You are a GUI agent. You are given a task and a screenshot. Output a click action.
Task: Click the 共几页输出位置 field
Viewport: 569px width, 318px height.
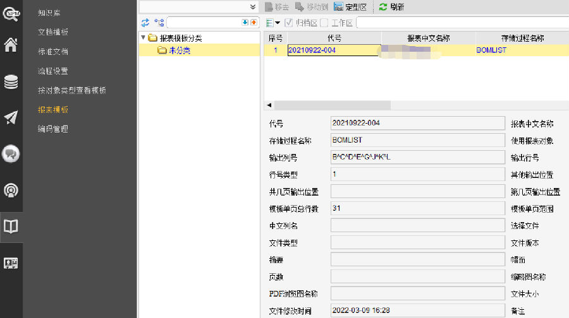(418, 191)
